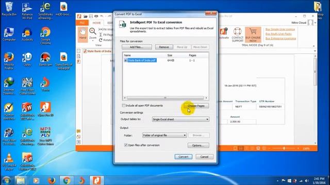Click Add Files button
The image size is (330, 185).
coord(137,47)
